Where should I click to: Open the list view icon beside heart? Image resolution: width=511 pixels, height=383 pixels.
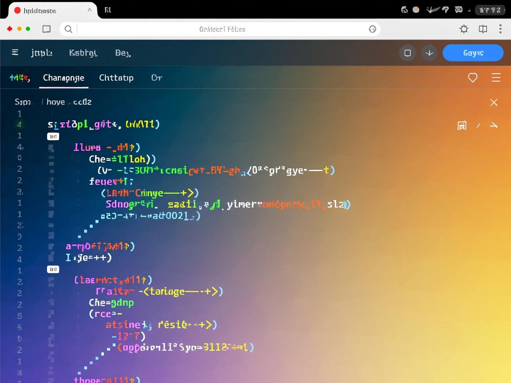[496, 78]
